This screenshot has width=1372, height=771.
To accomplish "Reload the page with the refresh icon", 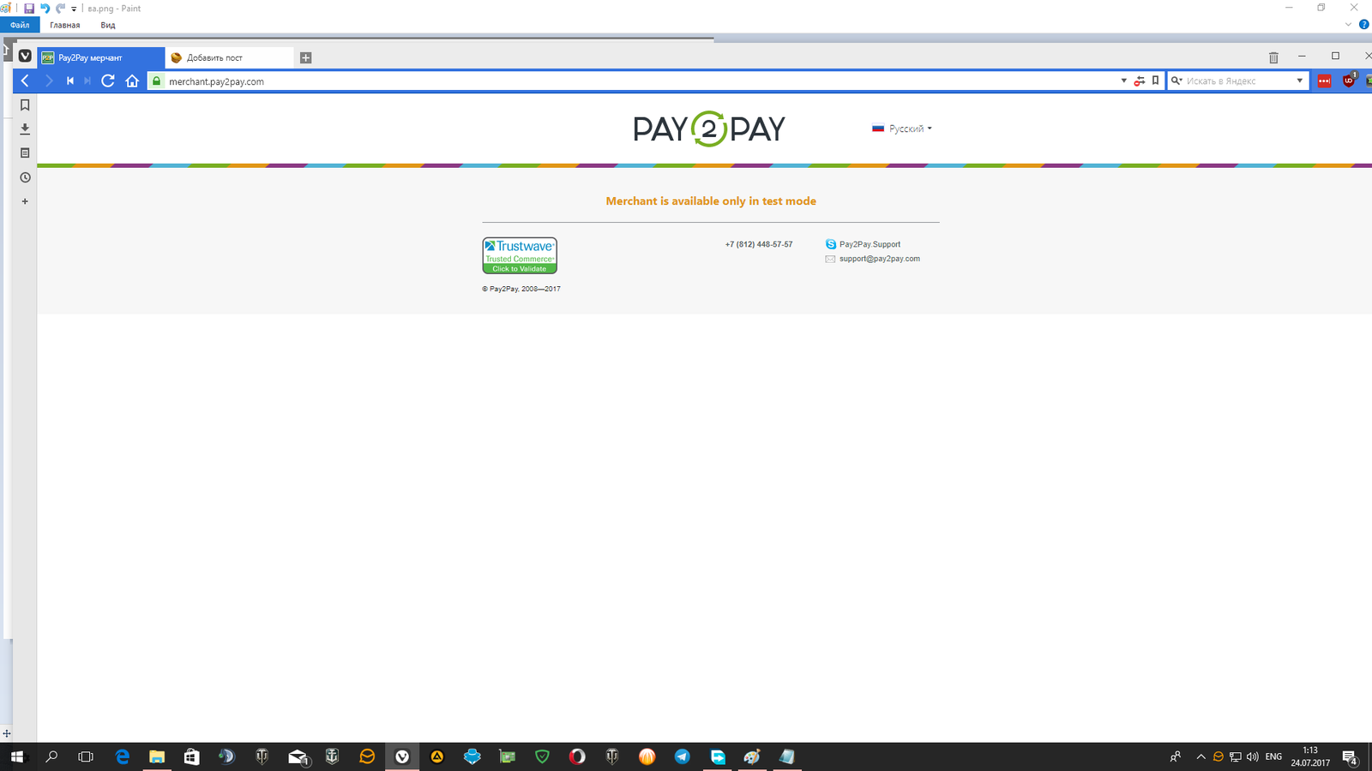I will (108, 81).
